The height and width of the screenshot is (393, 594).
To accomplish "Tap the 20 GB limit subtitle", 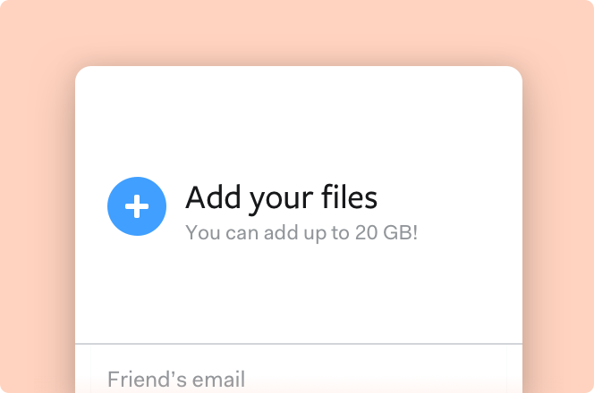I will [301, 233].
